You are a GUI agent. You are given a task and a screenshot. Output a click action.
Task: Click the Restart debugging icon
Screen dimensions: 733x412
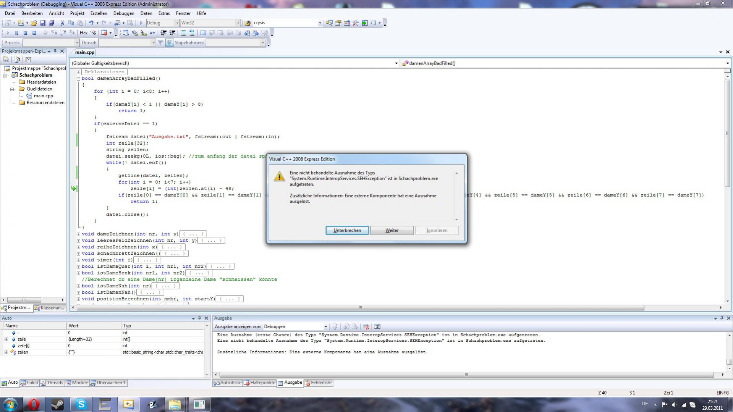pos(34,33)
